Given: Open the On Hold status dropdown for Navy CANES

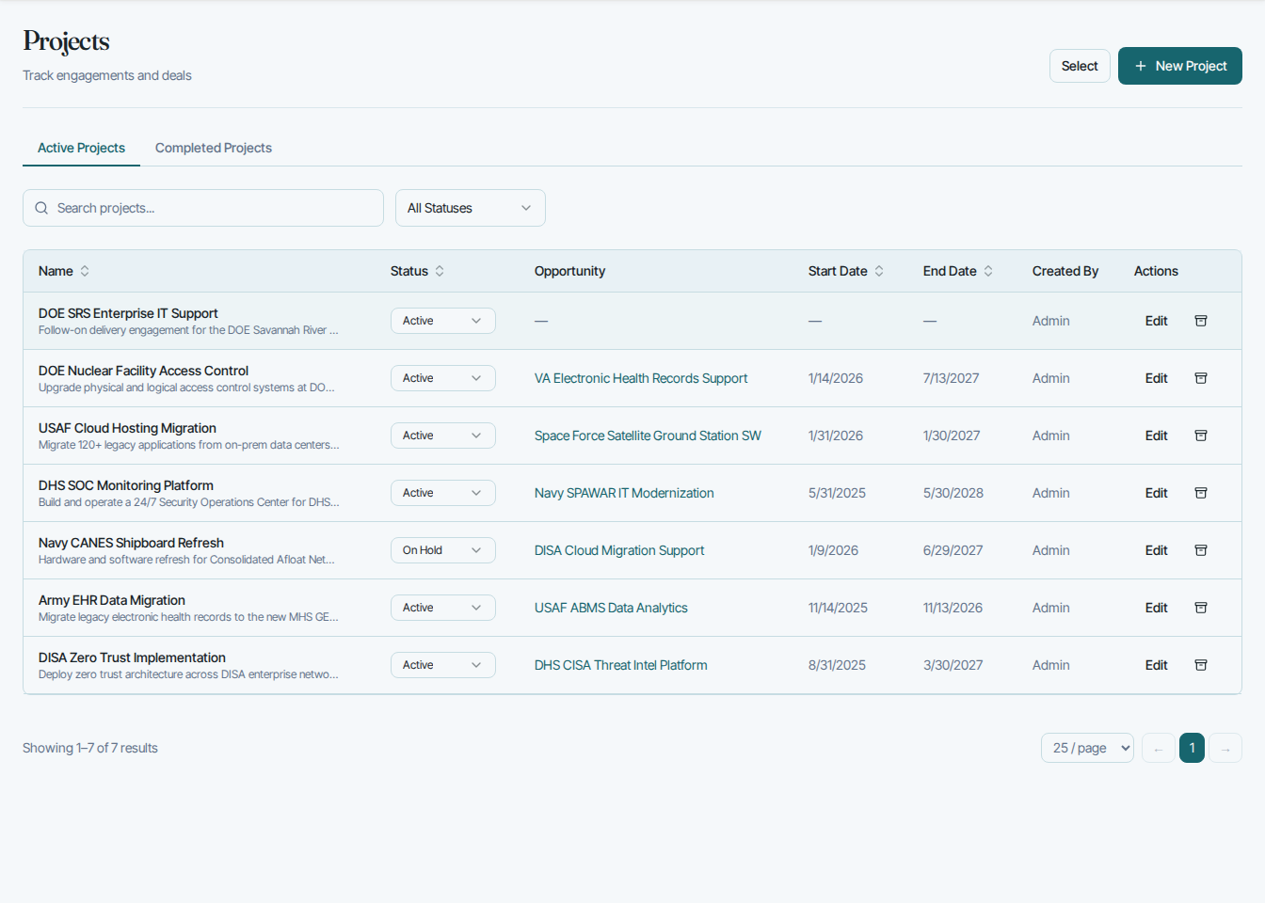Looking at the screenshot, I should [443, 550].
